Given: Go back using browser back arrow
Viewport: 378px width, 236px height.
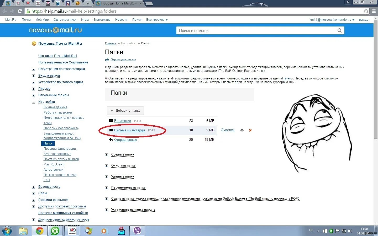Looking at the screenshot, I should (4, 11).
